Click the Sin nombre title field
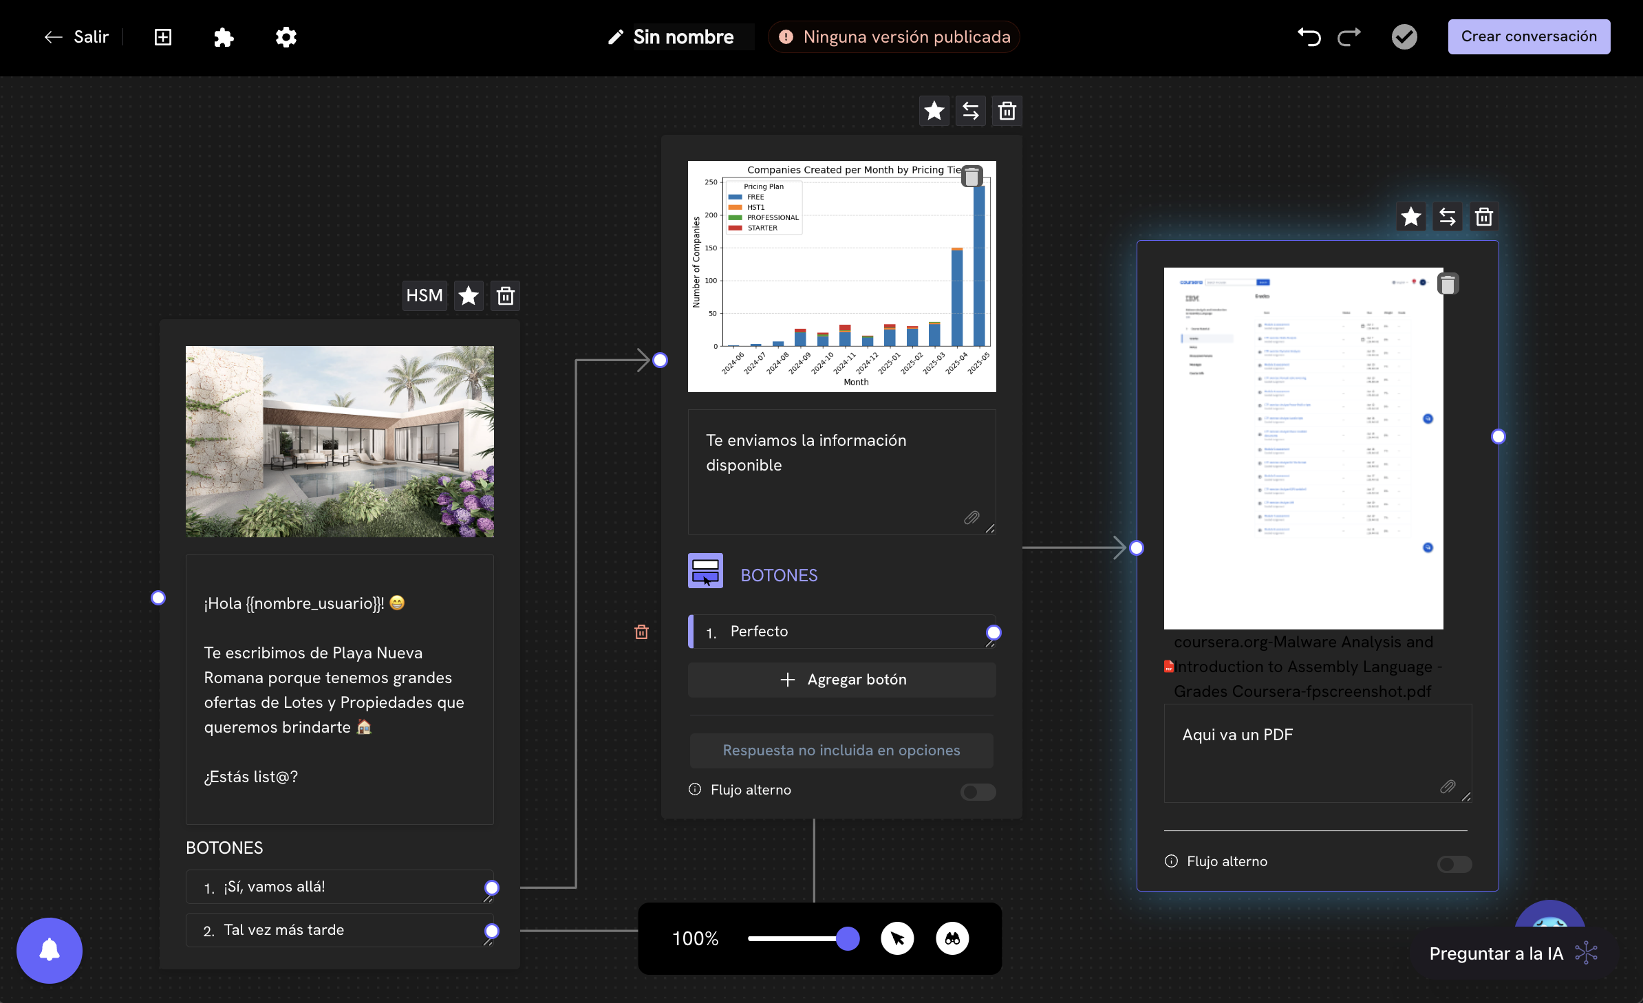 pos(683,37)
